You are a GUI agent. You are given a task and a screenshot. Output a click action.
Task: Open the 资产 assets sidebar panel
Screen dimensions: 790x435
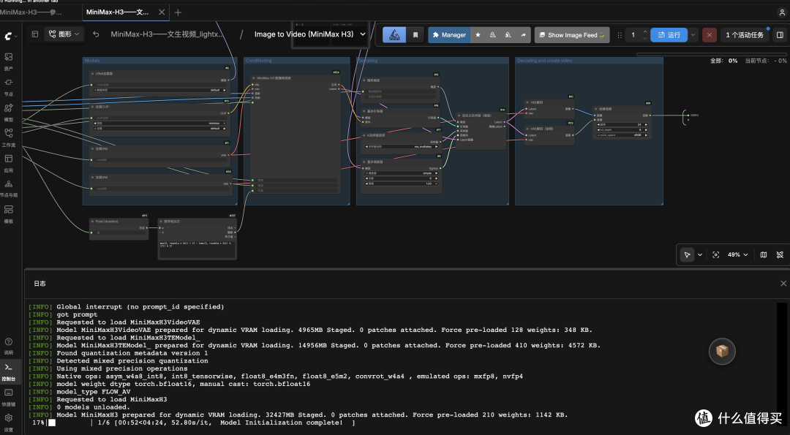(x=9, y=61)
